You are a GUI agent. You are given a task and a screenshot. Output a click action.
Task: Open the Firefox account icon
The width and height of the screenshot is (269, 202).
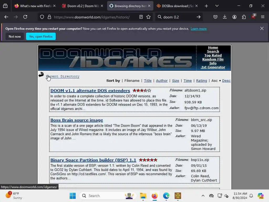(x=234, y=17)
